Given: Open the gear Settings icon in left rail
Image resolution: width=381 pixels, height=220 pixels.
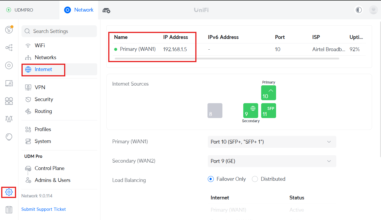Looking at the screenshot, I should tap(9, 192).
